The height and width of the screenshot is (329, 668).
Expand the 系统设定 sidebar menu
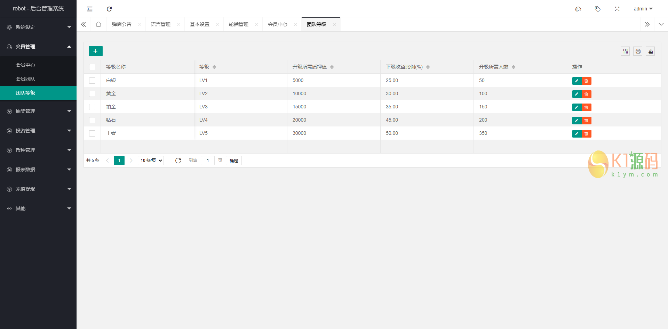[38, 27]
